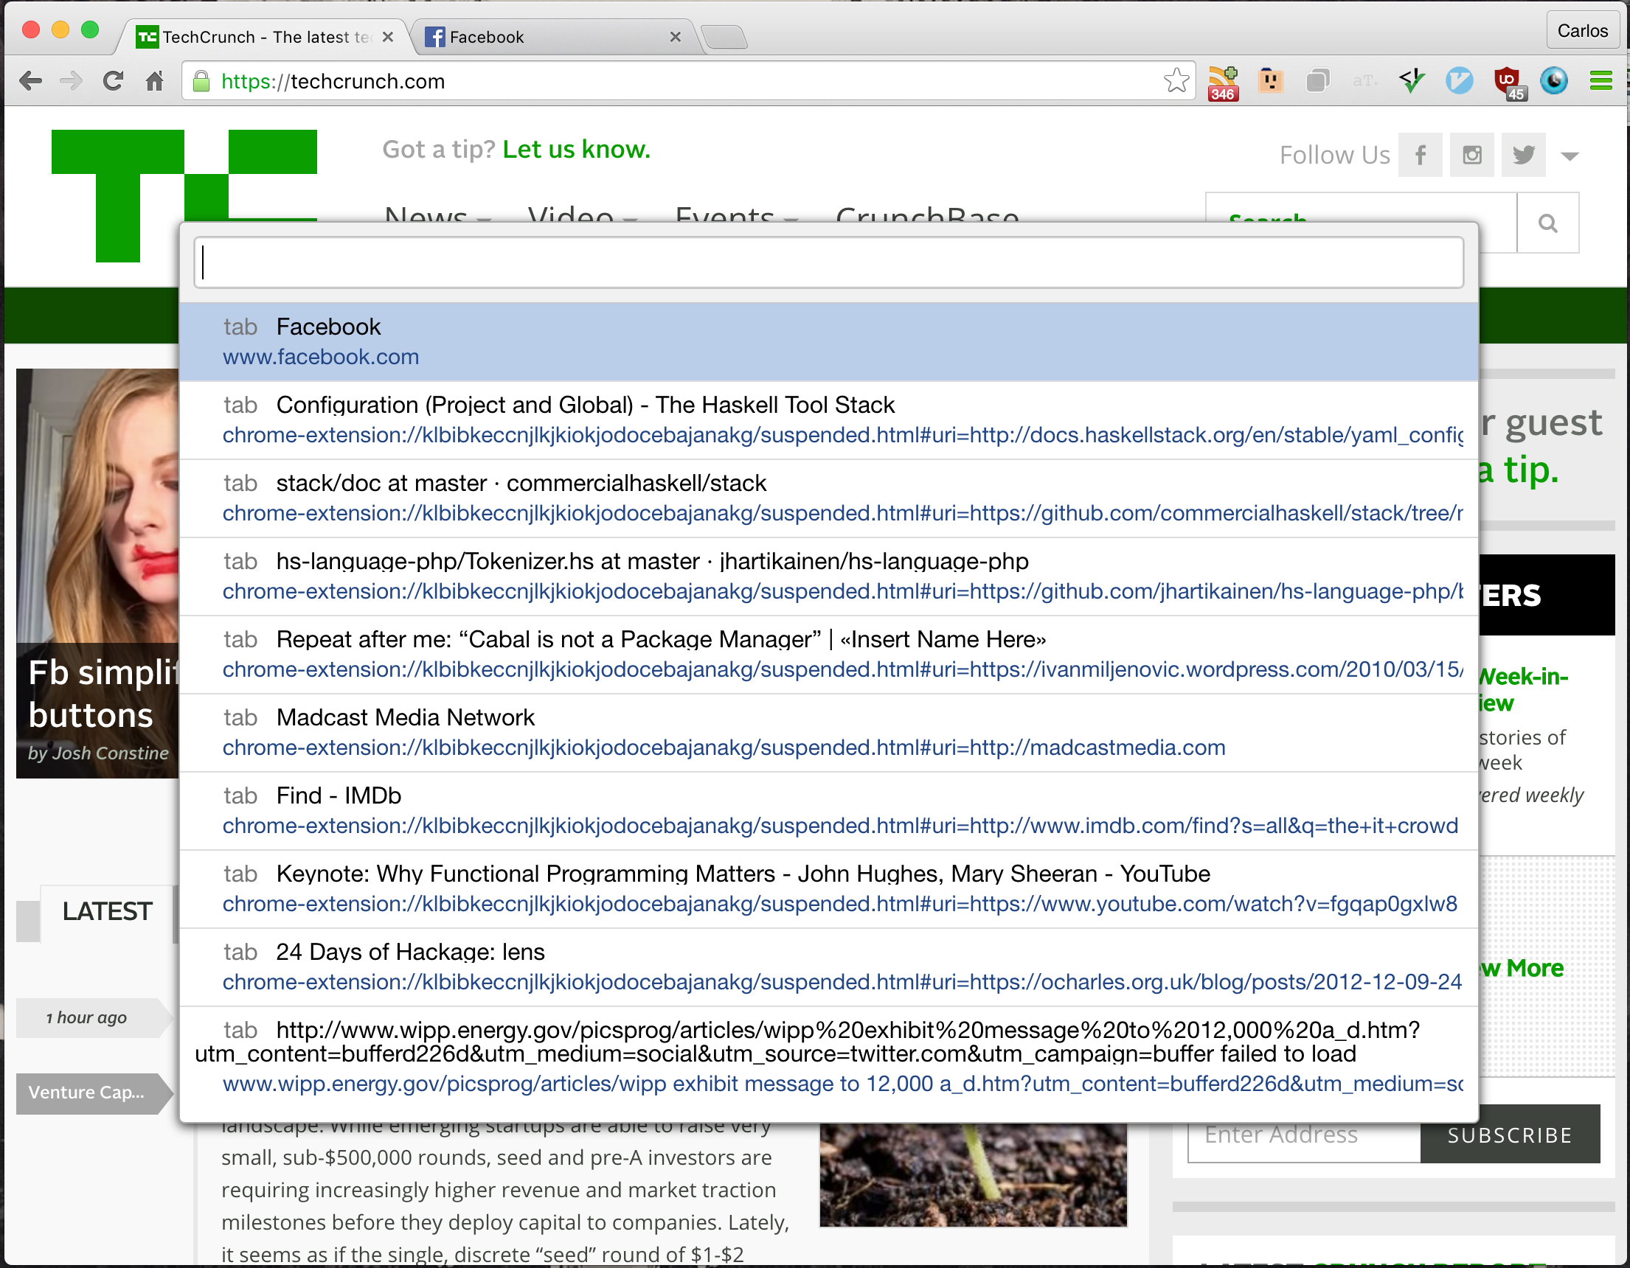Go to the browser Home page
Screen dimensions: 1630x1268
pos(154,80)
